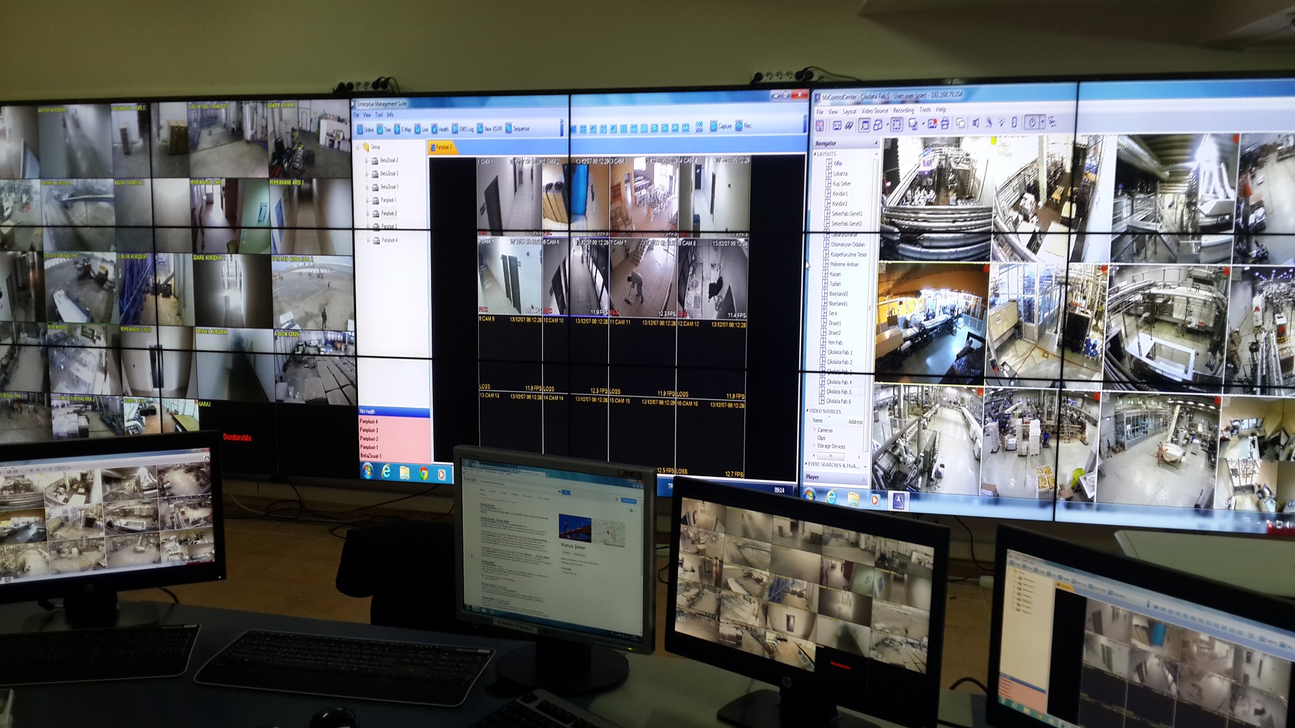Click the power/timer icon in MxControlCenter toolbar
Viewport: 1295px width, 728px height.
[1031, 122]
